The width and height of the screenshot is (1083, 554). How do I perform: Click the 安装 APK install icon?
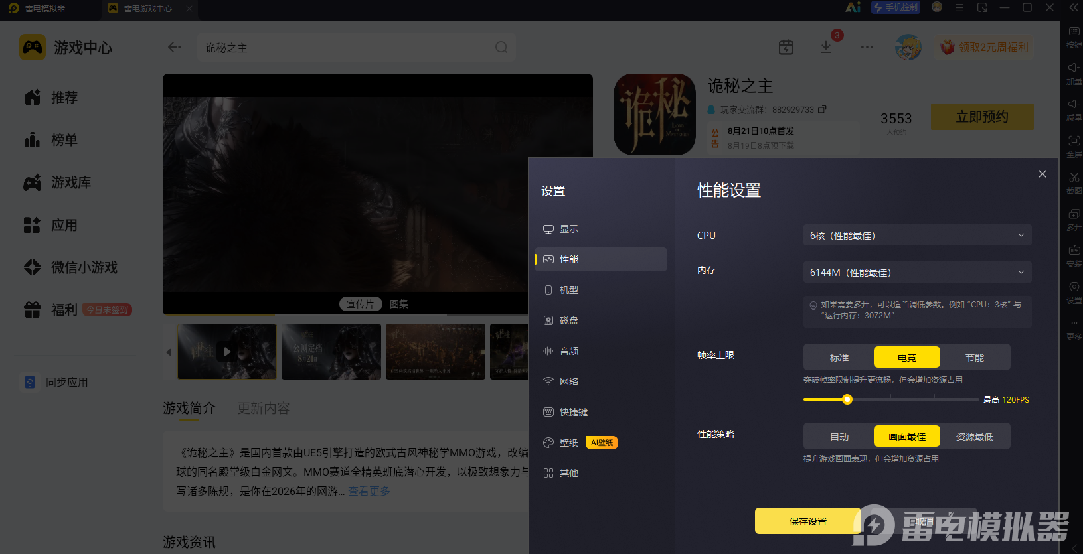pos(1074,256)
